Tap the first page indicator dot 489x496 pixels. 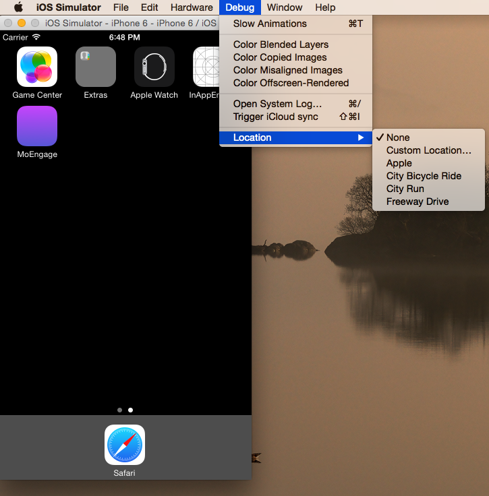pyautogui.click(x=119, y=410)
